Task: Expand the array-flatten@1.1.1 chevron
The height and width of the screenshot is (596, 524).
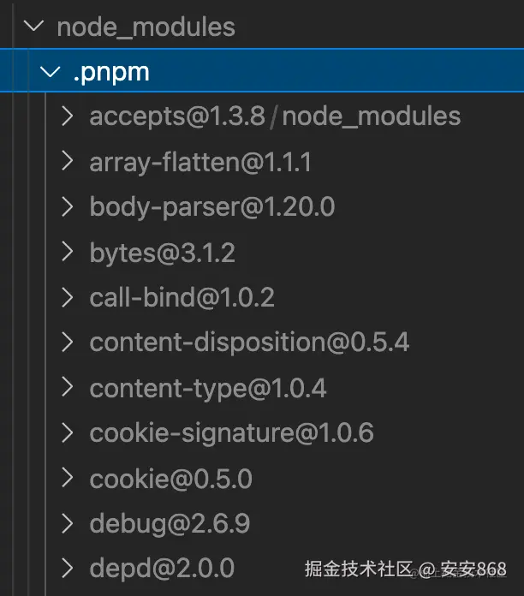Action: click(x=68, y=162)
